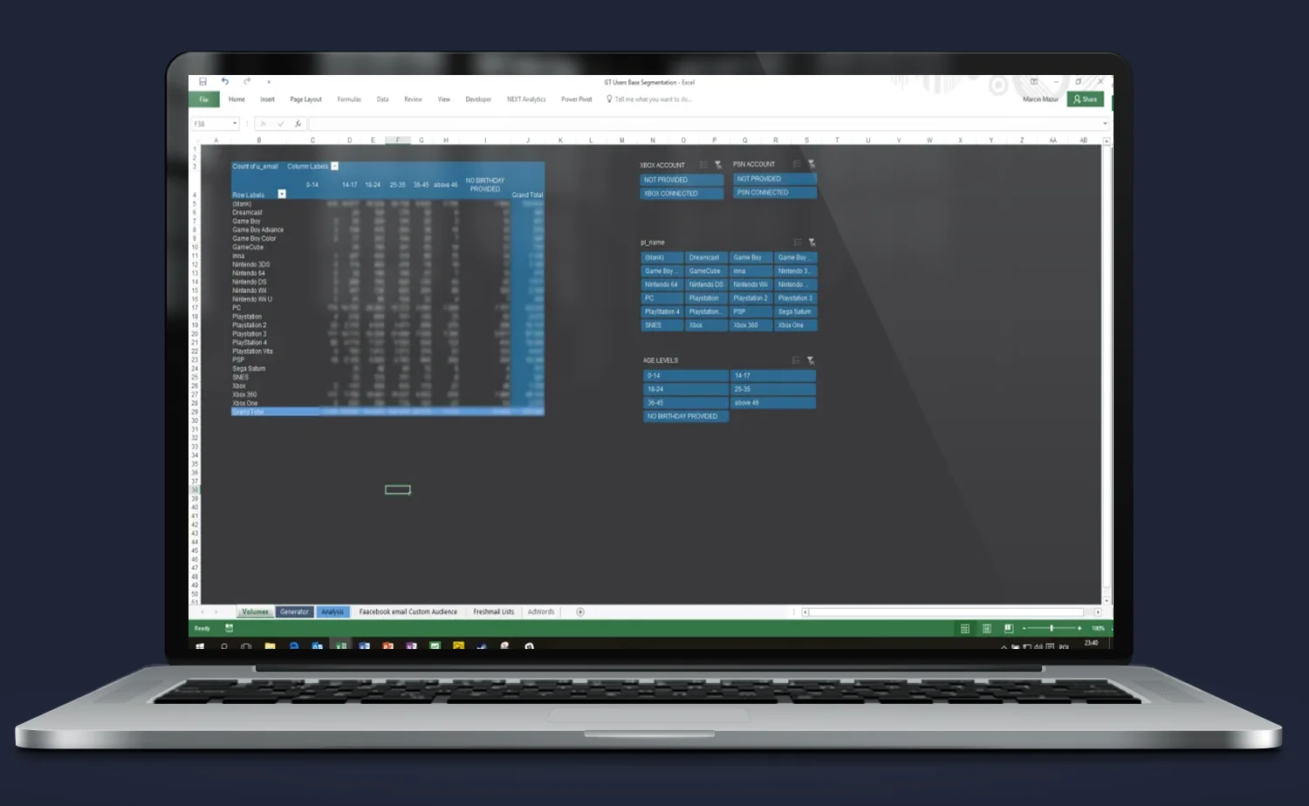Open the View ribbon tab

(x=443, y=99)
